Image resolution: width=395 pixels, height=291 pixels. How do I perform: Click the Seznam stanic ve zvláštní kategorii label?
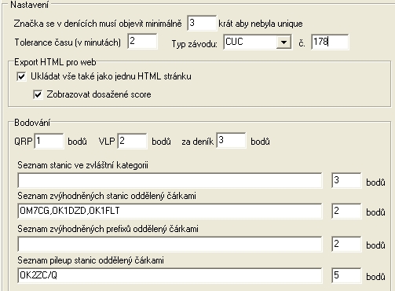(82, 165)
